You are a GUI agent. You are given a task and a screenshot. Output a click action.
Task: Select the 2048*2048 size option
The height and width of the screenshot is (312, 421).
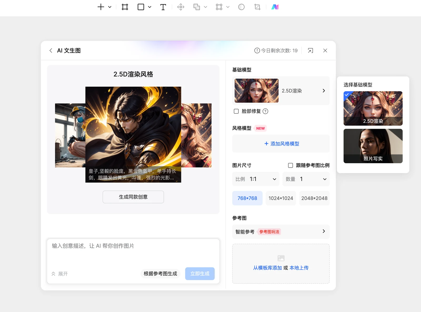(x=314, y=198)
